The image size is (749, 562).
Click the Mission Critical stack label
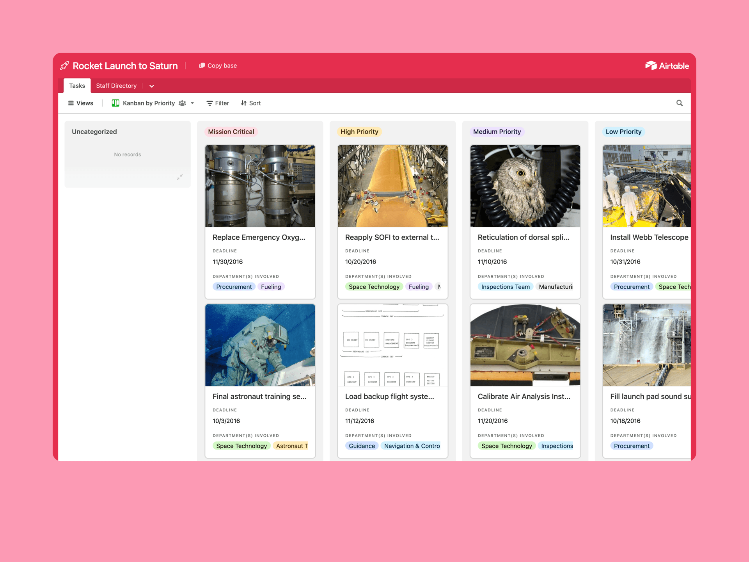(231, 132)
